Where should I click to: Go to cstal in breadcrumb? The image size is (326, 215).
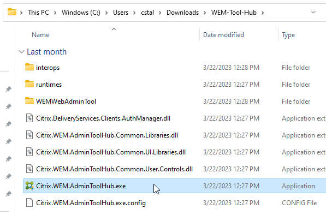147,13
